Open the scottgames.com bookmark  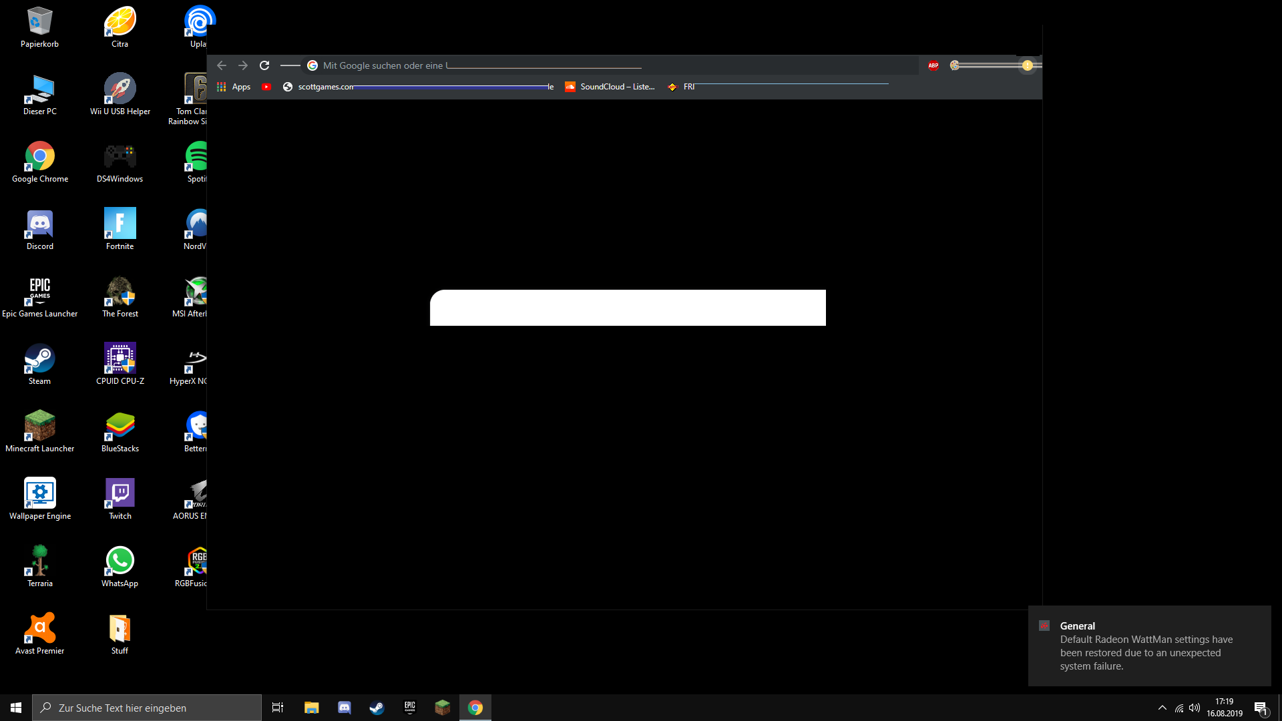(x=325, y=87)
